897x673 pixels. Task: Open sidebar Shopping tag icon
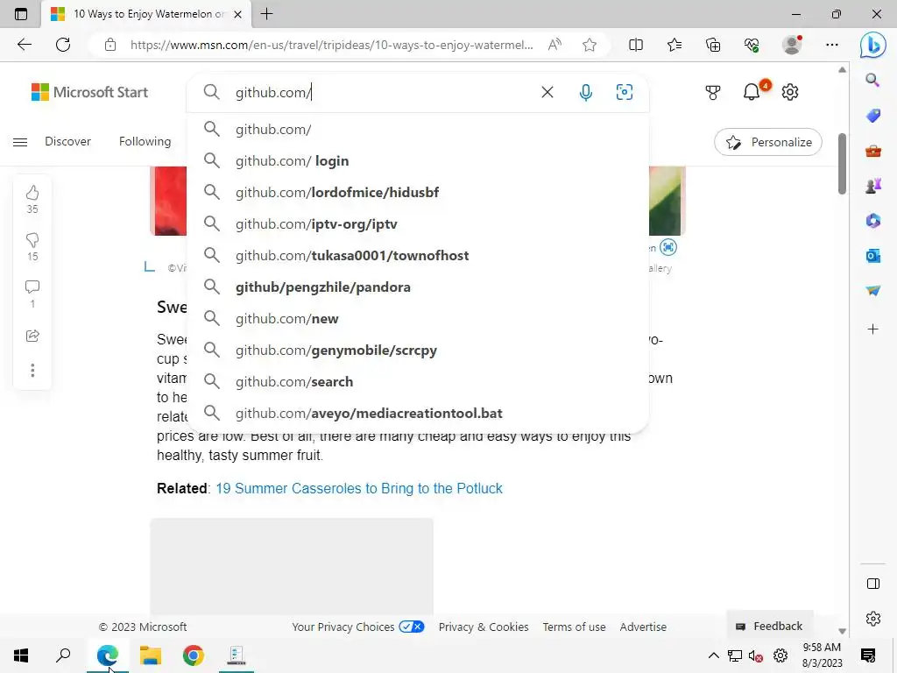[873, 116]
